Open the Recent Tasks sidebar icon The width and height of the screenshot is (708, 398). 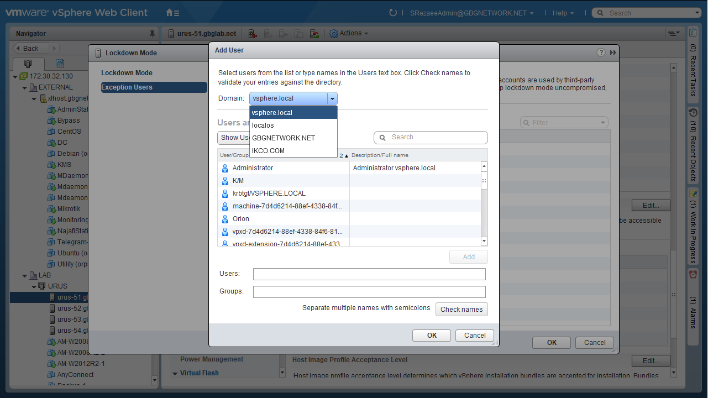(x=693, y=33)
